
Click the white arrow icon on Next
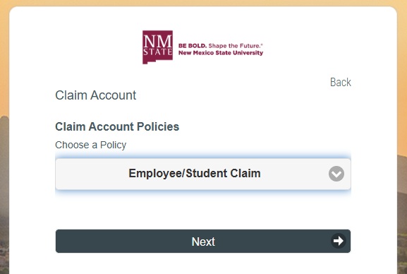(x=338, y=241)
